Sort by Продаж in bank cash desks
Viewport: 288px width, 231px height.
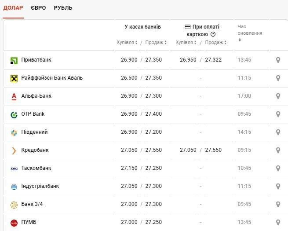(x=156, y=43)
